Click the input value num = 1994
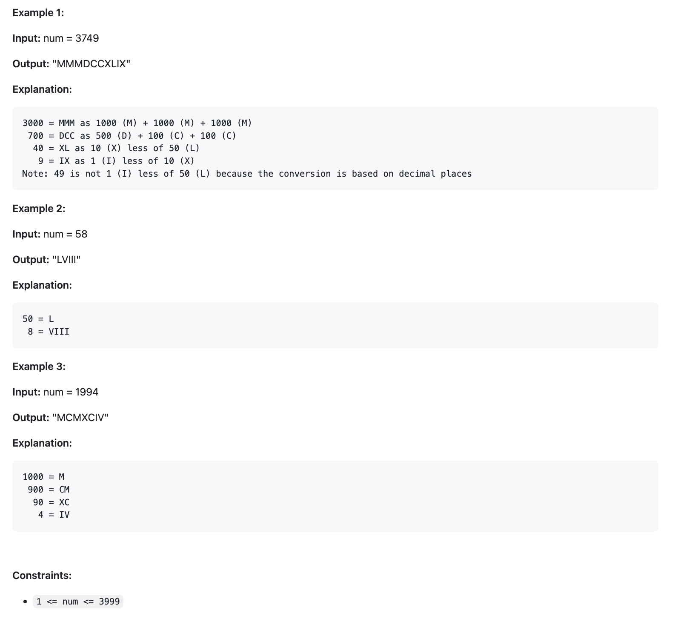 71,392
